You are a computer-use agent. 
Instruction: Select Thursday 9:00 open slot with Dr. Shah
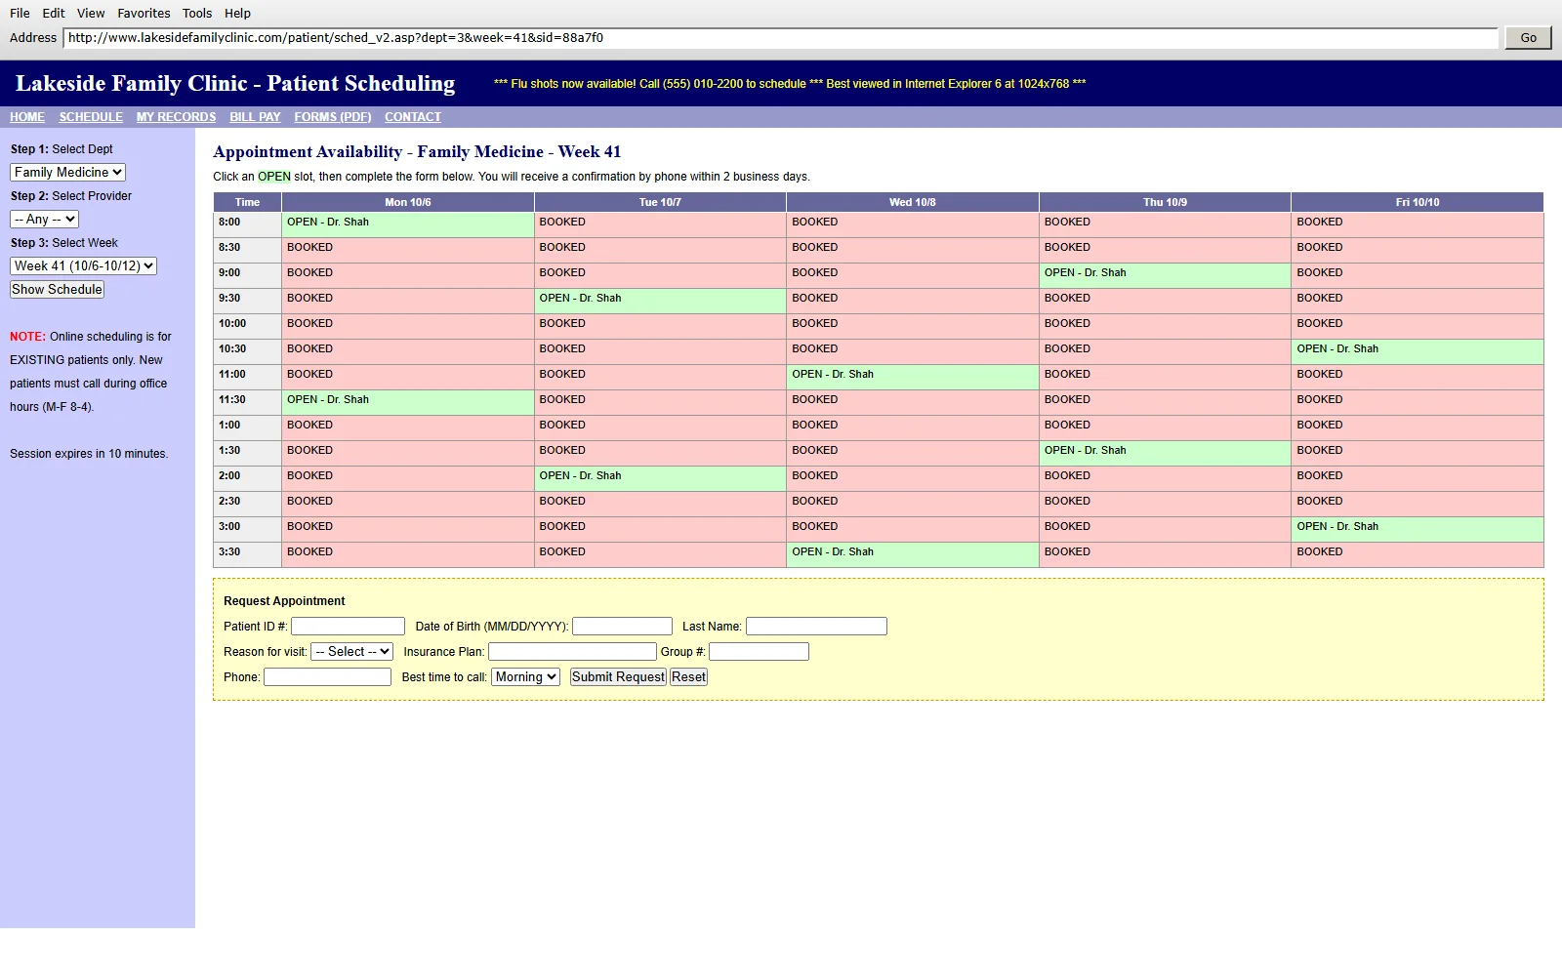coord(1165,275)
